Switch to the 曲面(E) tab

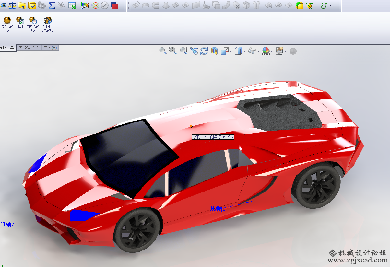50,48
